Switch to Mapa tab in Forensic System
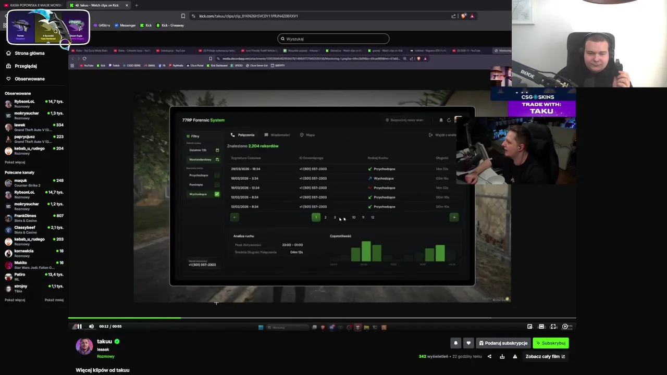 [307, 135]
